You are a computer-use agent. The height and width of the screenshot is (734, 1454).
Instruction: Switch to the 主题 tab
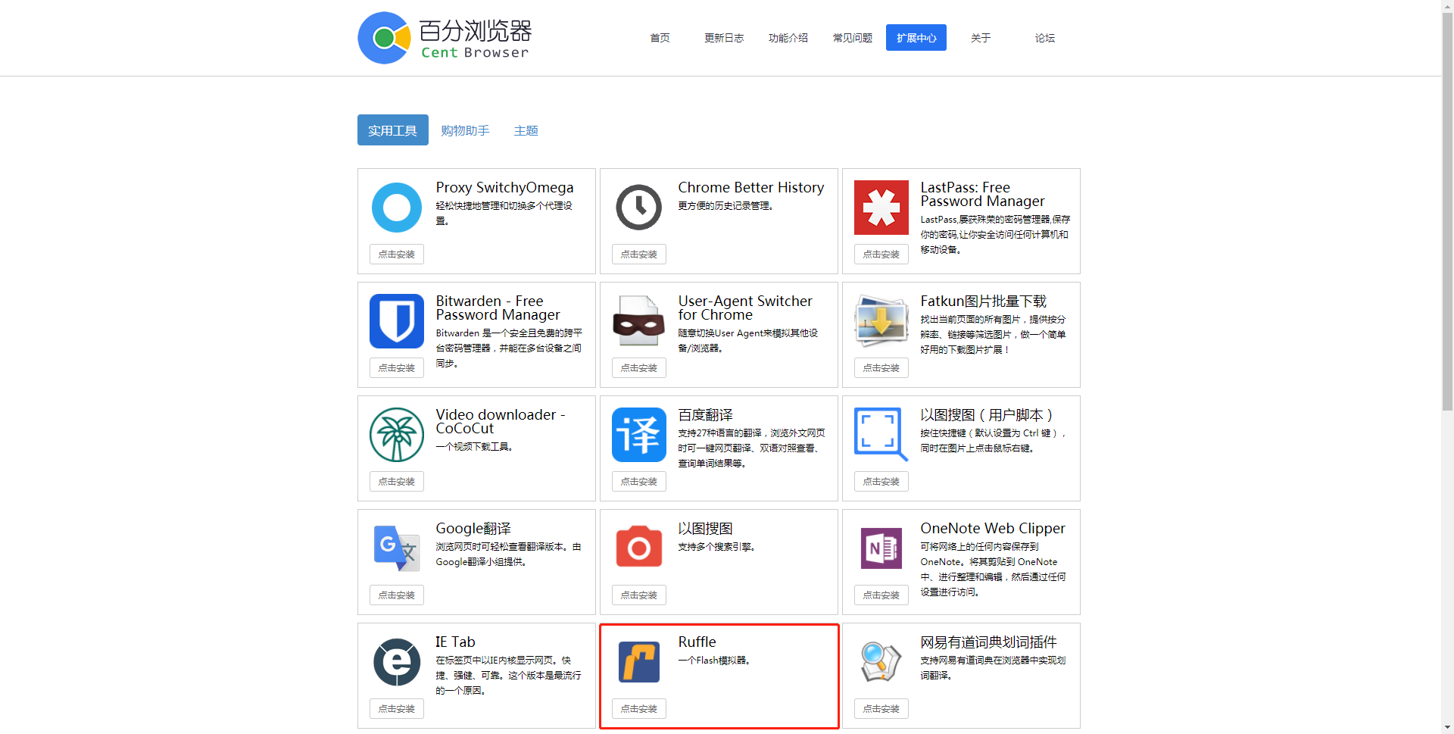pyautogui.click(x=526, y=130)
